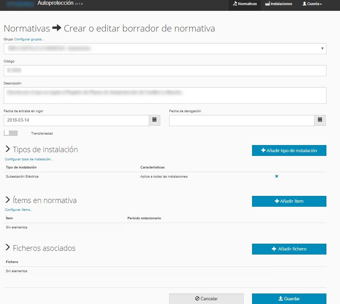Click the Añadir fichero button
The height and width of the screenshot is (304, 340).
tap(289, 249)
